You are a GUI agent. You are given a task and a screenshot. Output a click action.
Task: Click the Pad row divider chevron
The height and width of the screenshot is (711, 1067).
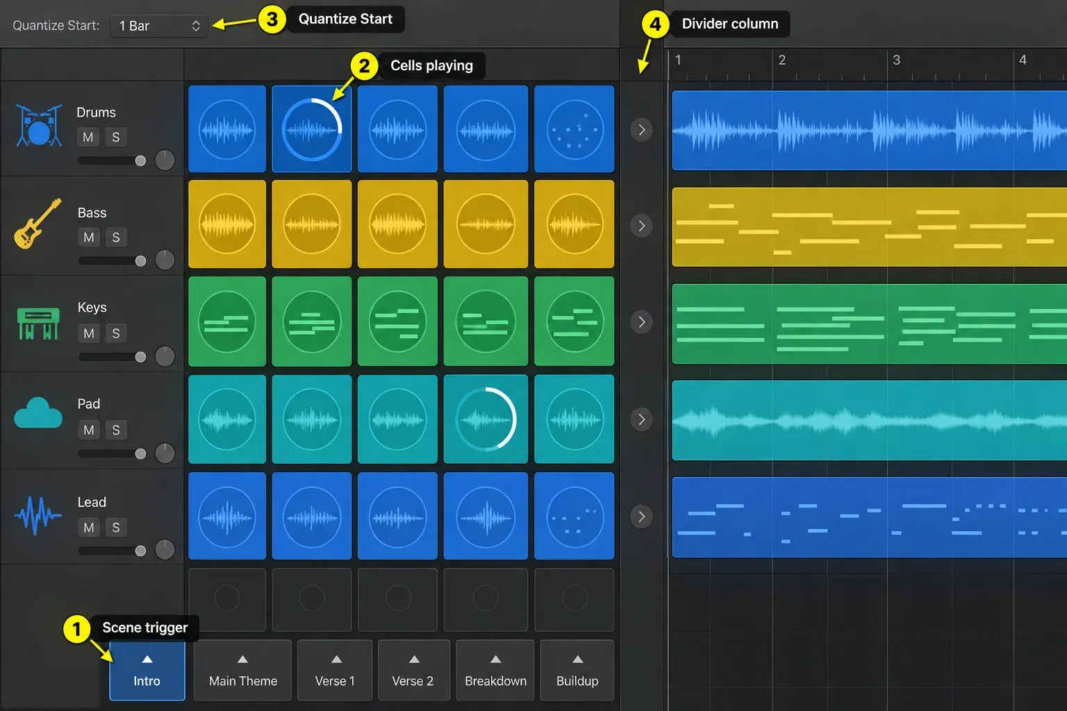click(642, 419)
